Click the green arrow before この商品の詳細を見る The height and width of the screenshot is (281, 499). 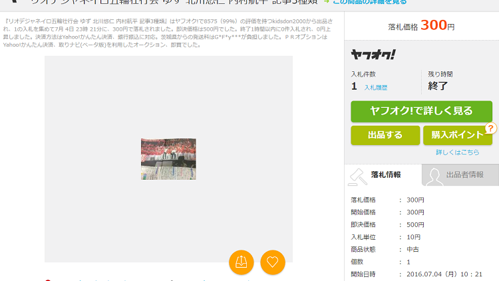click(x=326, y=2)
